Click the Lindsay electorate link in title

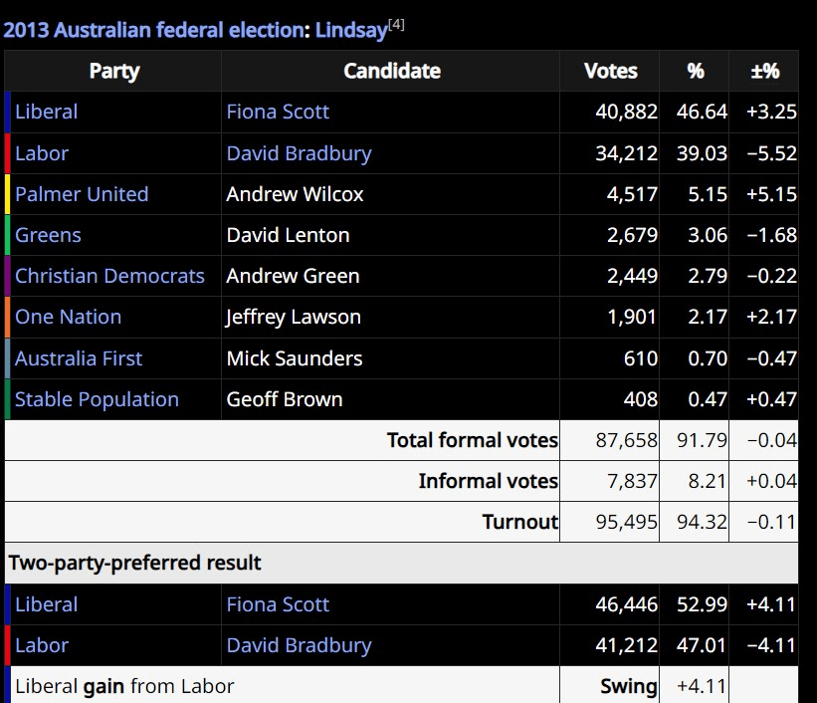click(x=350, y=30)
